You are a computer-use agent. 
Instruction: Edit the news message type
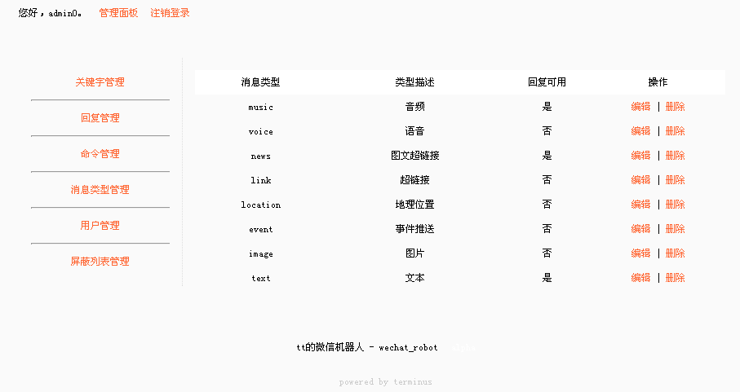(640, 156)
